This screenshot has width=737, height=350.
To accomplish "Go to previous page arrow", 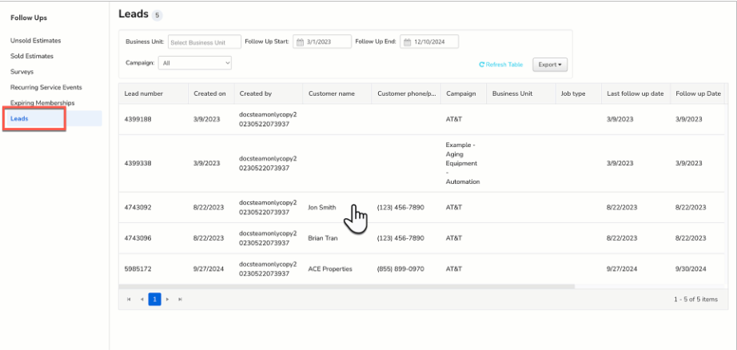I will [141, 300].
